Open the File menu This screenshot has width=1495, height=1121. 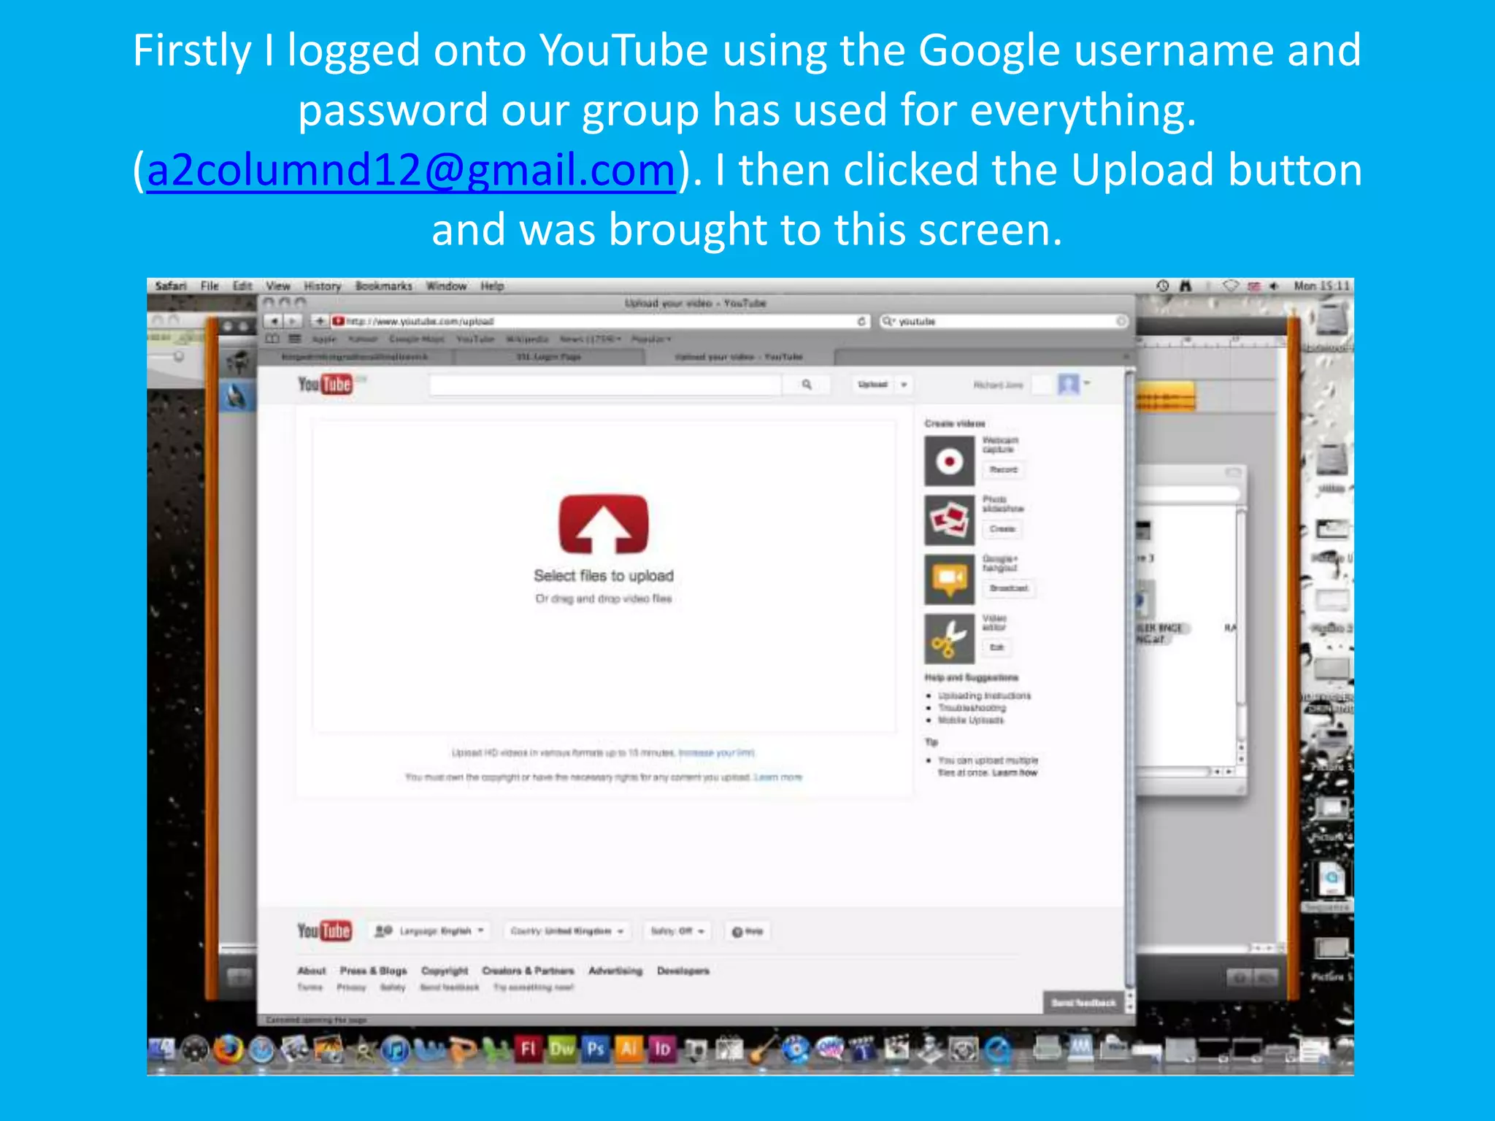pyautogui.click(x=210, y=286)
